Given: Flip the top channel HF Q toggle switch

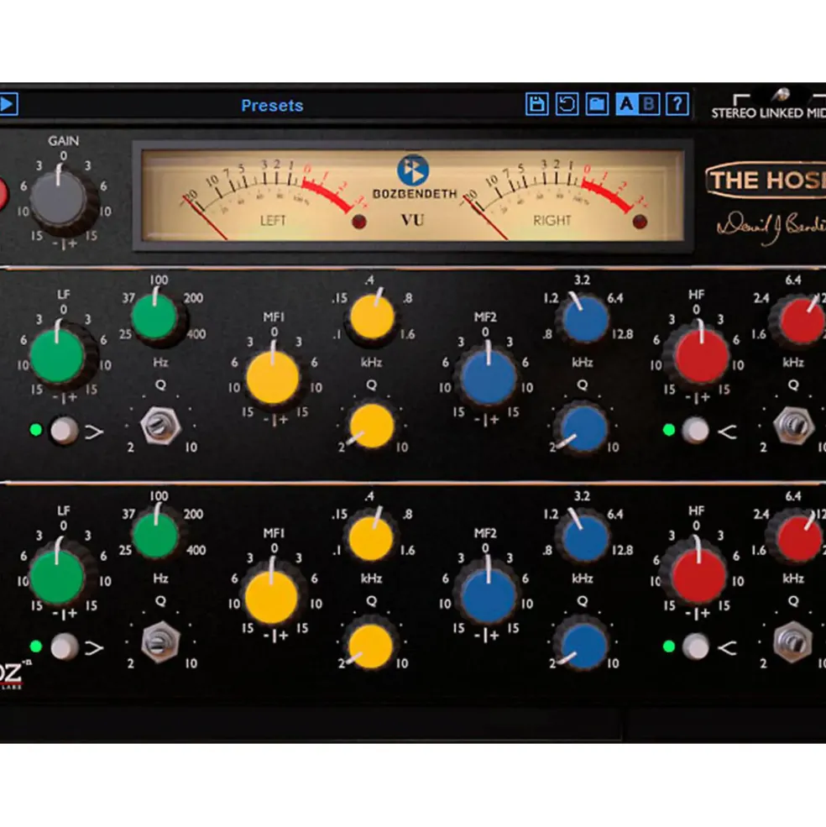Looking at the screenshot, I should pyautogui.click(x=792, y=425).
